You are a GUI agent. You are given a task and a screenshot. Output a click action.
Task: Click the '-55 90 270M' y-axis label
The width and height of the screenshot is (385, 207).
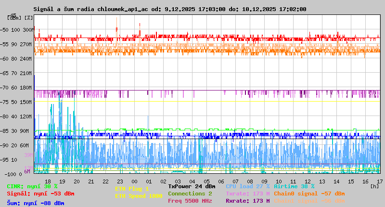(16, 44)
